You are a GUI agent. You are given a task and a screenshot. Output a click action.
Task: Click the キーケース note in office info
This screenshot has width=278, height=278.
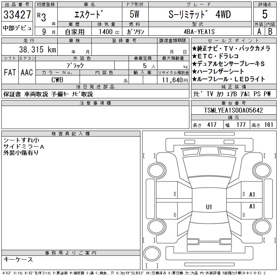point(18,259)
